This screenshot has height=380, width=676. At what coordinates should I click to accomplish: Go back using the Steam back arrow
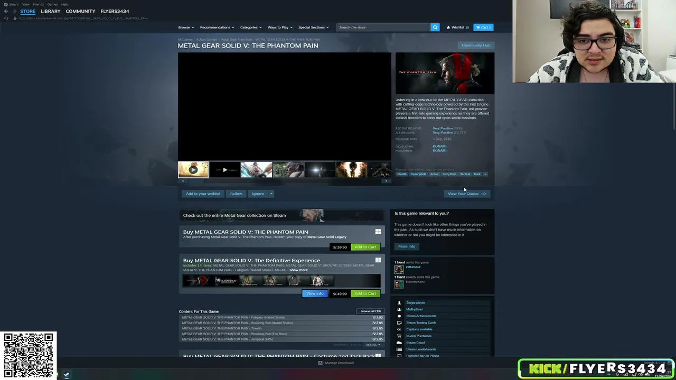coord(6,11)
